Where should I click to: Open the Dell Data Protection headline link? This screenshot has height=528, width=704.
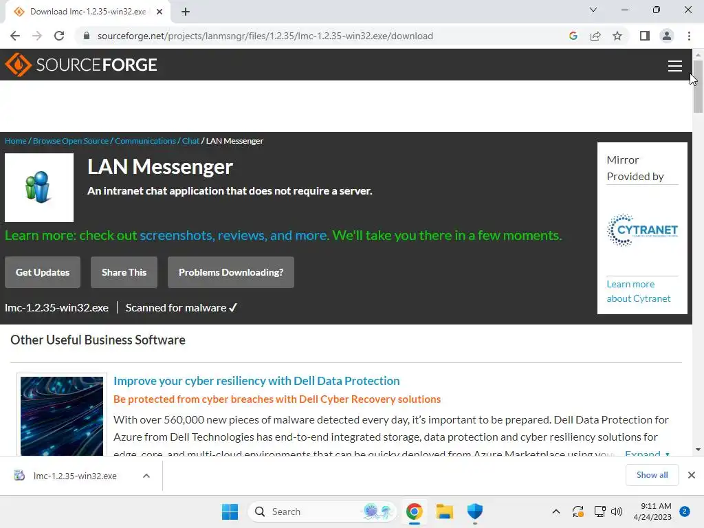(x=256, y=381)
